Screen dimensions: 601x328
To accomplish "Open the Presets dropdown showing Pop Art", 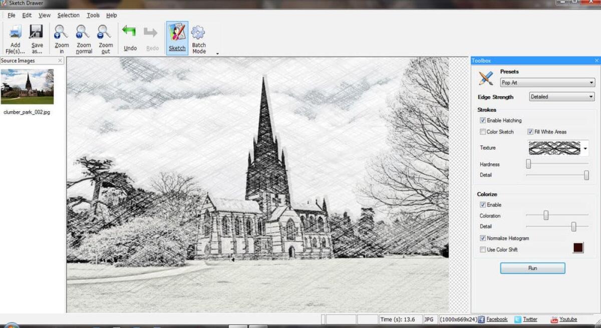I will click(x=591, y=82).
